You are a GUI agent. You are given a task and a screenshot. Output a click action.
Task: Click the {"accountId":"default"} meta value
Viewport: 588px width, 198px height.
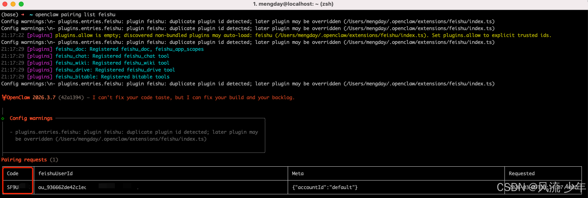pyautogui.click(x=325, y=187)
